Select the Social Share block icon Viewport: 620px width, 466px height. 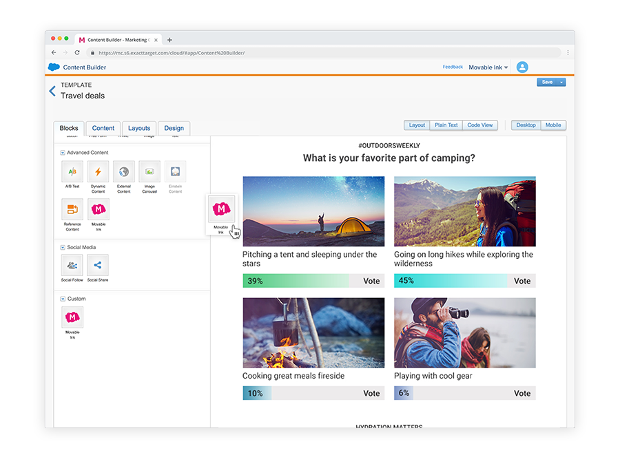tap(97, 264)
